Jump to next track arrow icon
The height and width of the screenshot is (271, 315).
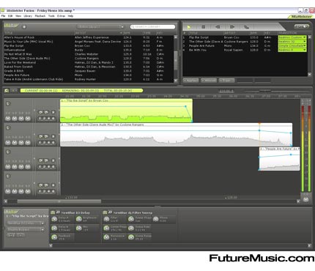coord(232,27)
